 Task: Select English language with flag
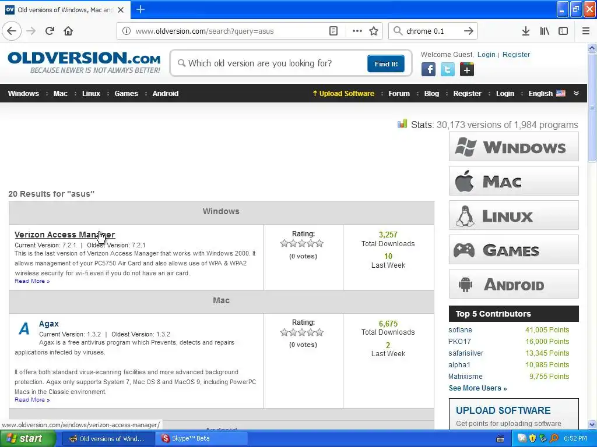pos(547,94)
